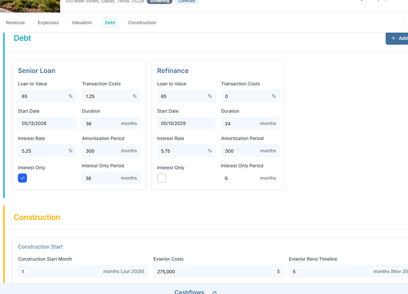Select the active Debt tab
This screenshot has height=294, width=408.
click(110, 23)
